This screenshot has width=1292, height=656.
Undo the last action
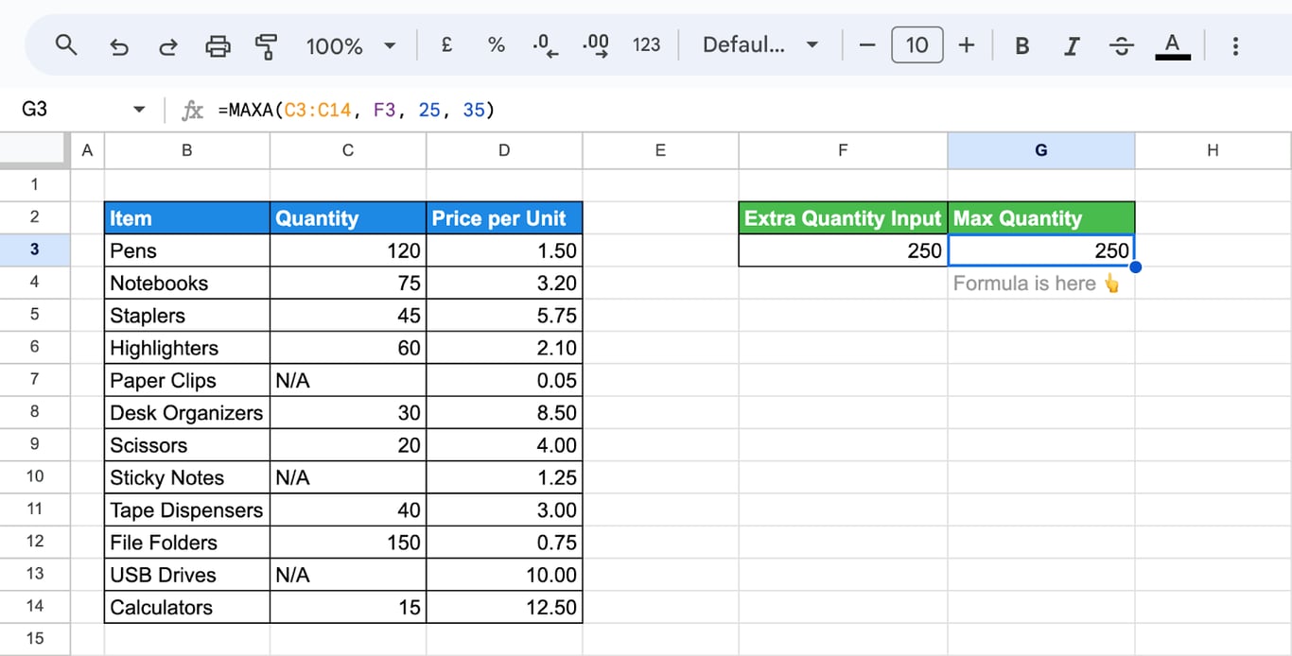point(119,45)
